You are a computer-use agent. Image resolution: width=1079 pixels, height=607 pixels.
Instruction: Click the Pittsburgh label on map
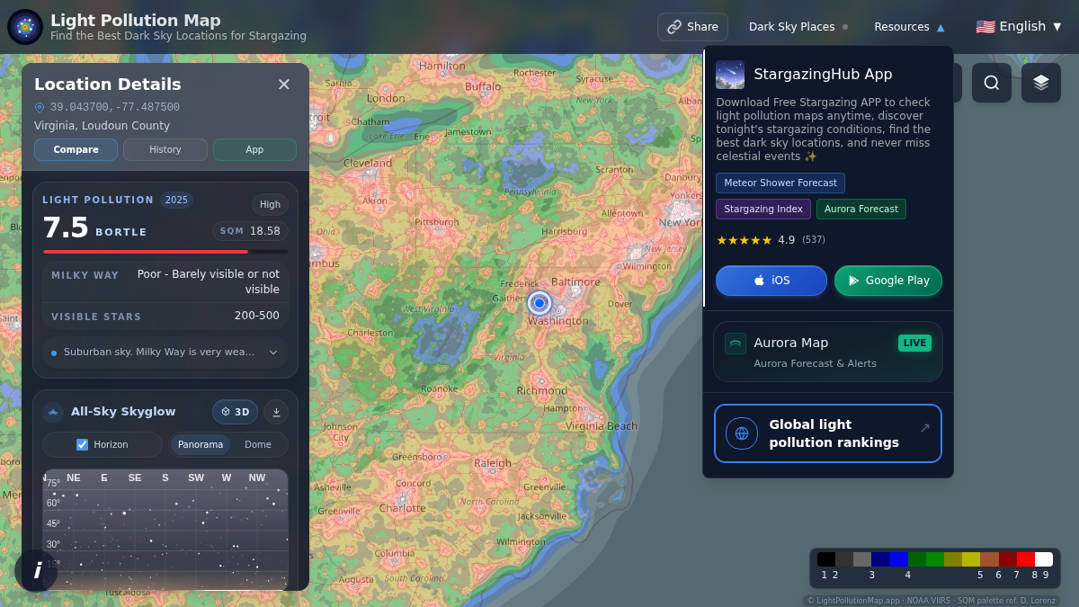(437, 221)
